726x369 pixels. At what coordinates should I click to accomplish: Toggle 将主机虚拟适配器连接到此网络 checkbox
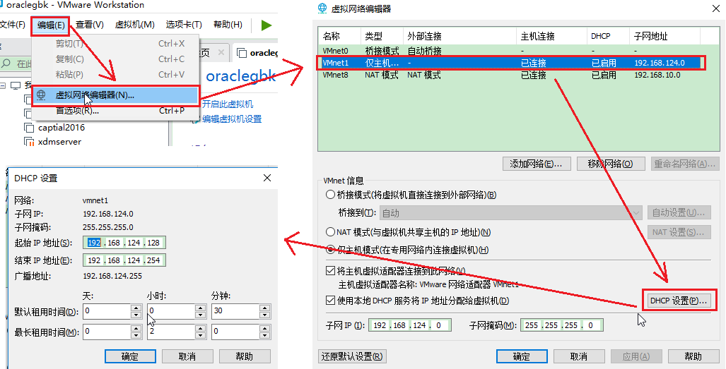(x=330, y=271)
